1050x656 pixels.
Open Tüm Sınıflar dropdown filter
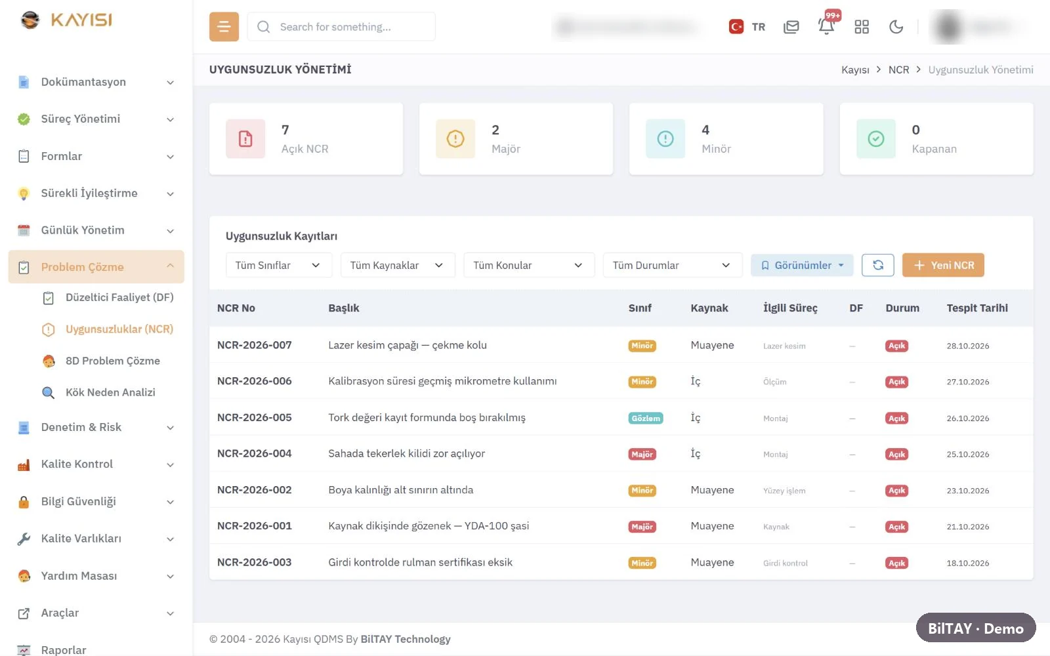click(279, 265)
